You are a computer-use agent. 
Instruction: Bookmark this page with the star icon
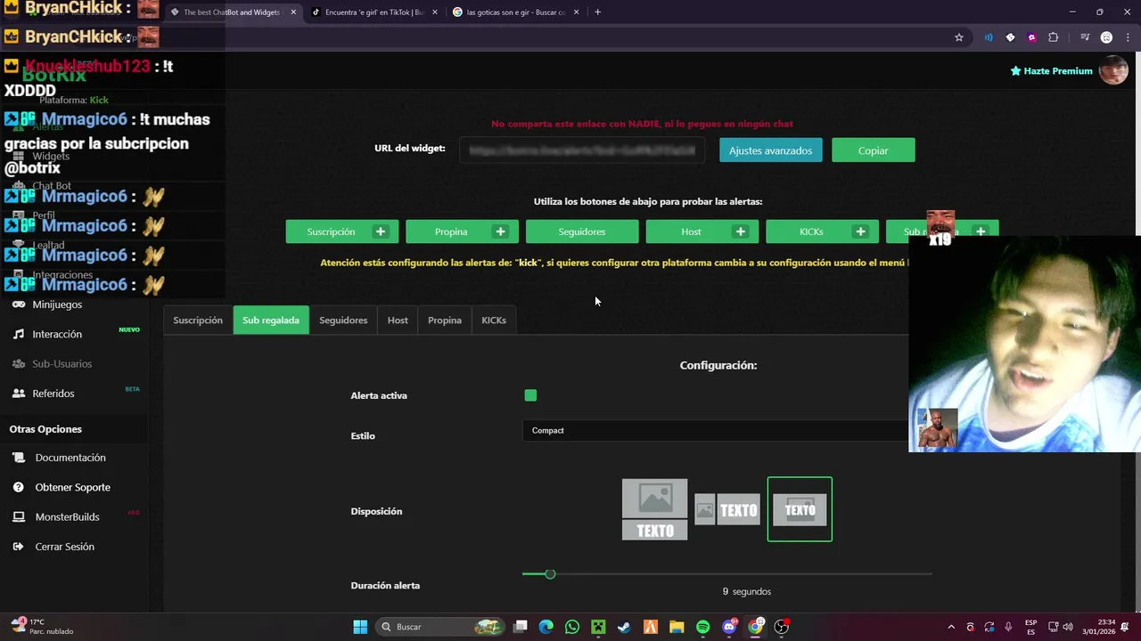pos(959,37)
